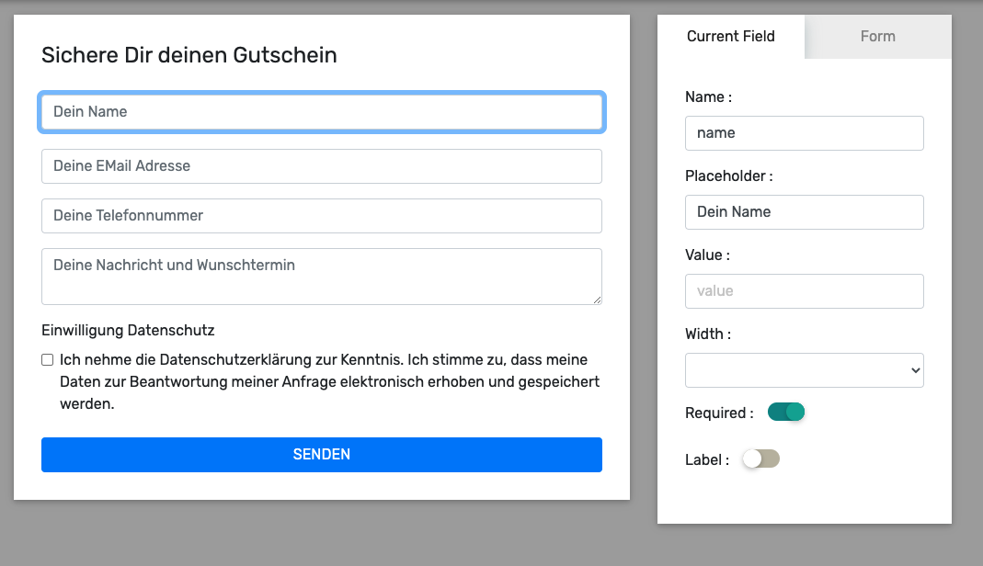Select the 'Sichere Dir deinen Gutschein' heading
Screen dimensions: 983x566
[189, 55]
